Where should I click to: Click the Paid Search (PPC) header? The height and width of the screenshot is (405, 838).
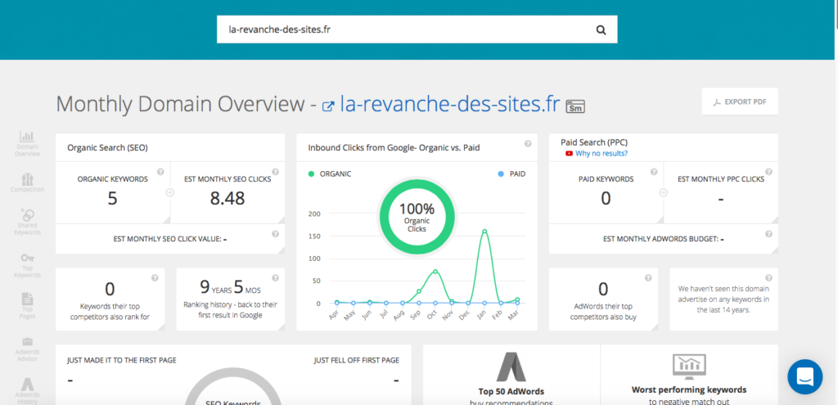(594, 142)
